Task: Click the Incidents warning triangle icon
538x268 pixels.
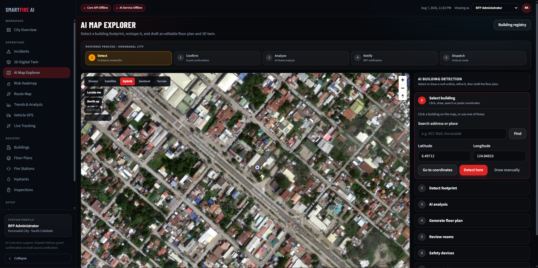Action: (x=9, y=51)
